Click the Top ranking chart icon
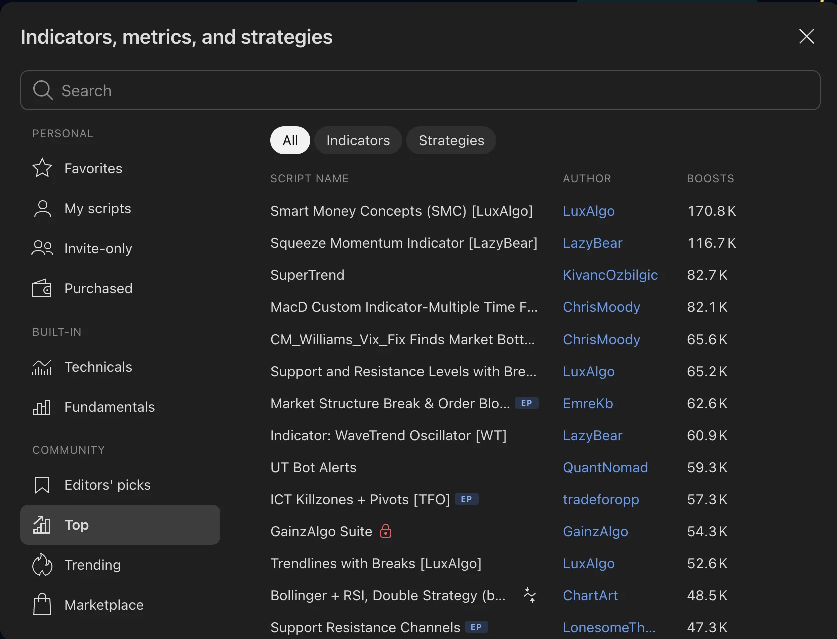This screenshot has width=837, height=639. tap(42, 525)
